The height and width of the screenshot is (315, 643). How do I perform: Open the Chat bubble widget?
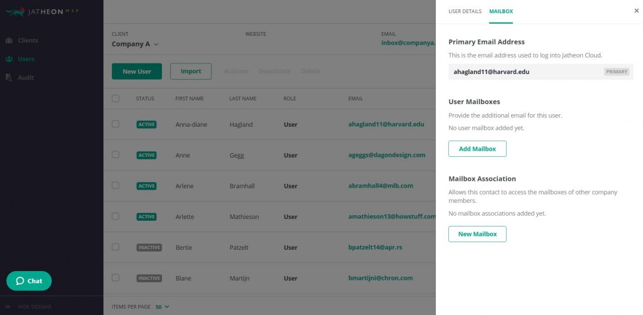[29, 281]
